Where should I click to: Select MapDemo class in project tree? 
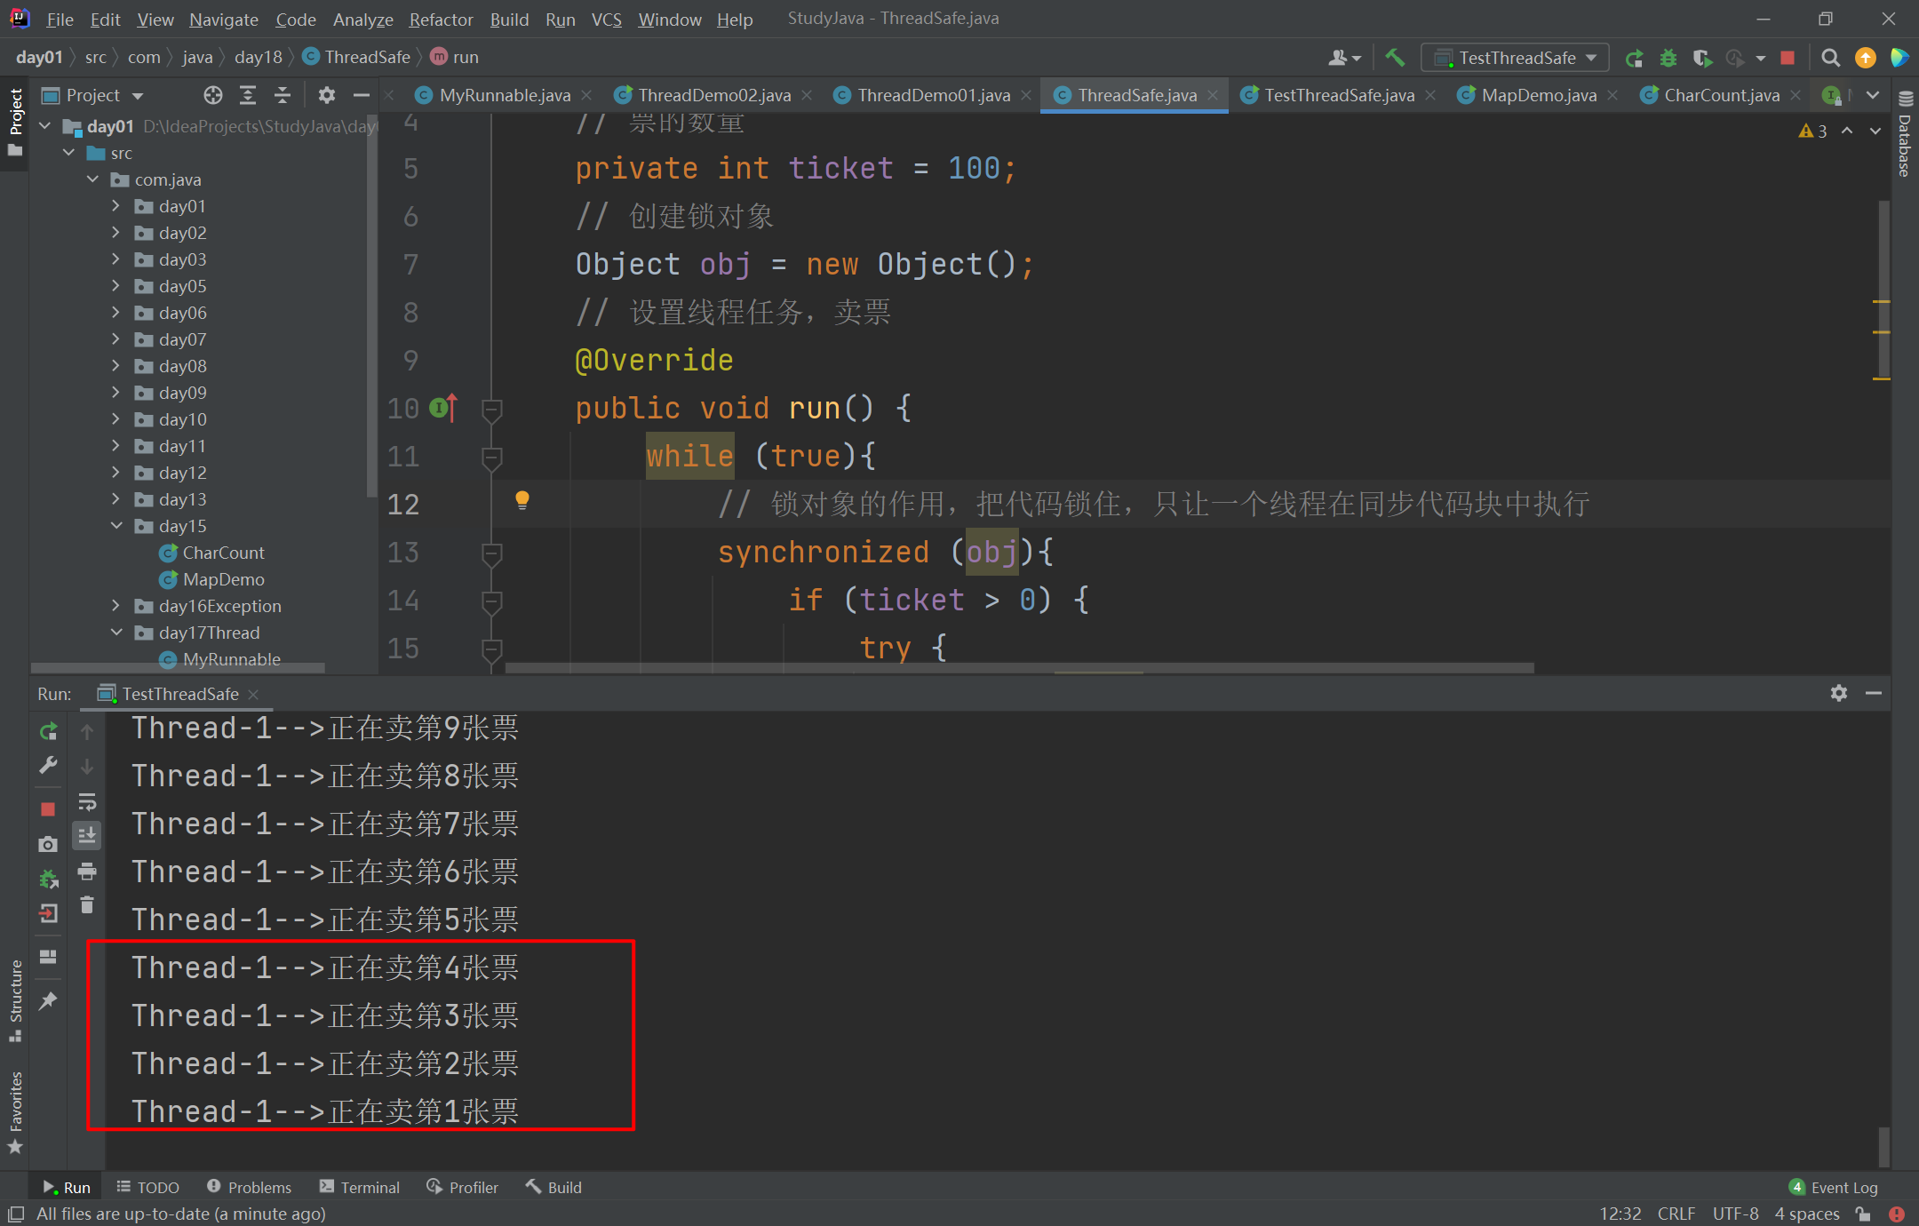pyautogui.click(x=223, y=579)
